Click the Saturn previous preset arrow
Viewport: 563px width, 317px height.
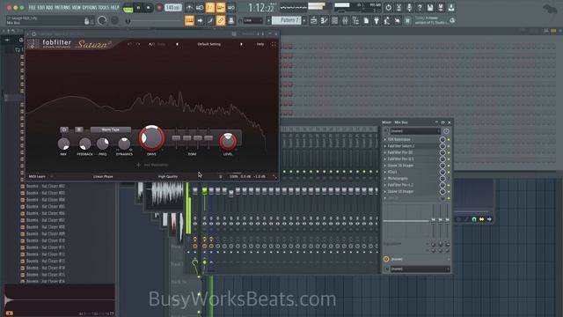[x=177, y=44]
